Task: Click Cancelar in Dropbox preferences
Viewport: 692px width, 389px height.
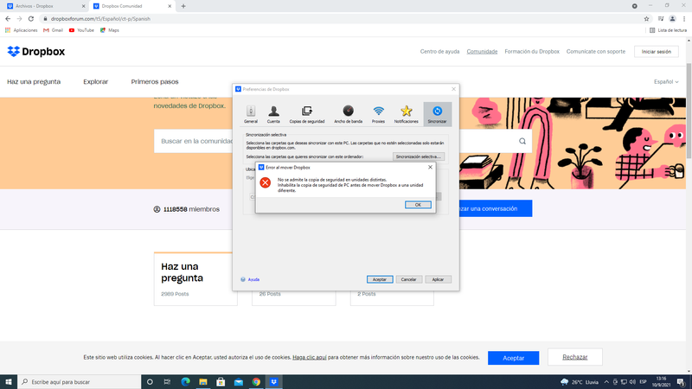Action: click(x=408, y=279)
